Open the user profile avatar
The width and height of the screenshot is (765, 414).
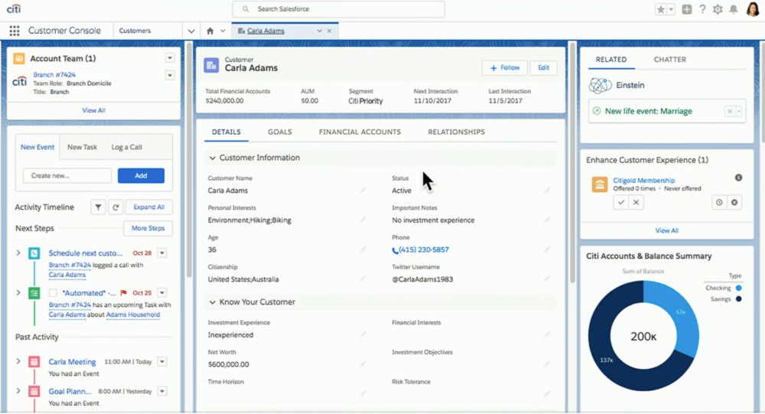click(753, 8)
